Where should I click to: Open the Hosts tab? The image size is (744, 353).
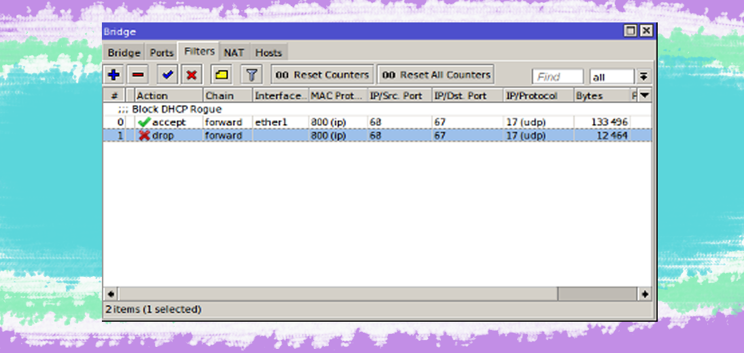pyautogui.click(x=268, y=52)
